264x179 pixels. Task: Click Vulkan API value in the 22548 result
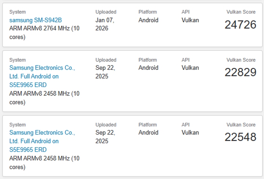coord(190,132)
